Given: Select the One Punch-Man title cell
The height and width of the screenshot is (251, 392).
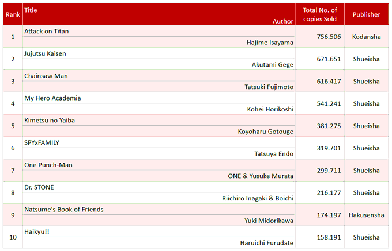Looking at the screenshot, I should tap(159, 165).
